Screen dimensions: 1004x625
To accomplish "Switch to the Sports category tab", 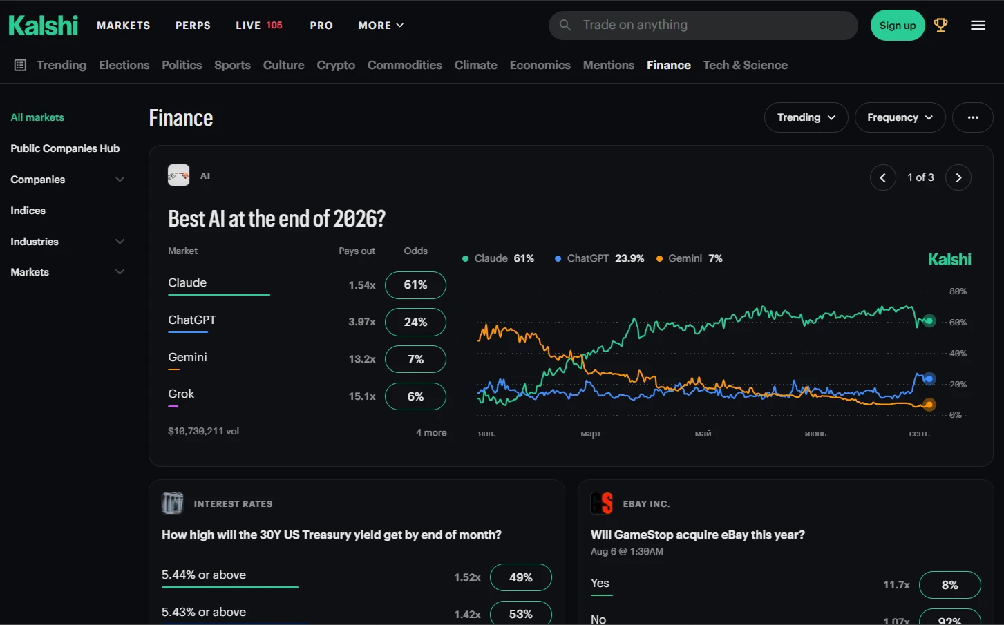I will point(232,65).
